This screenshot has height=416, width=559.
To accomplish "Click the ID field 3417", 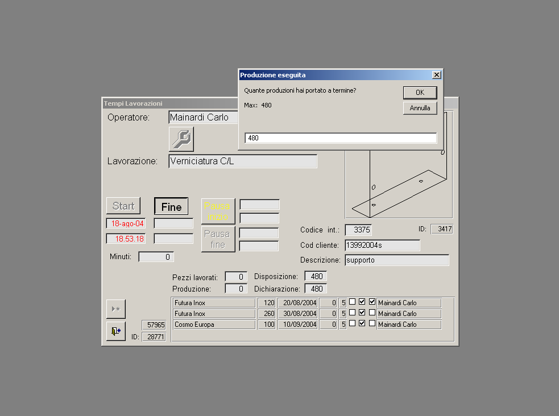I will pos(442,229).
